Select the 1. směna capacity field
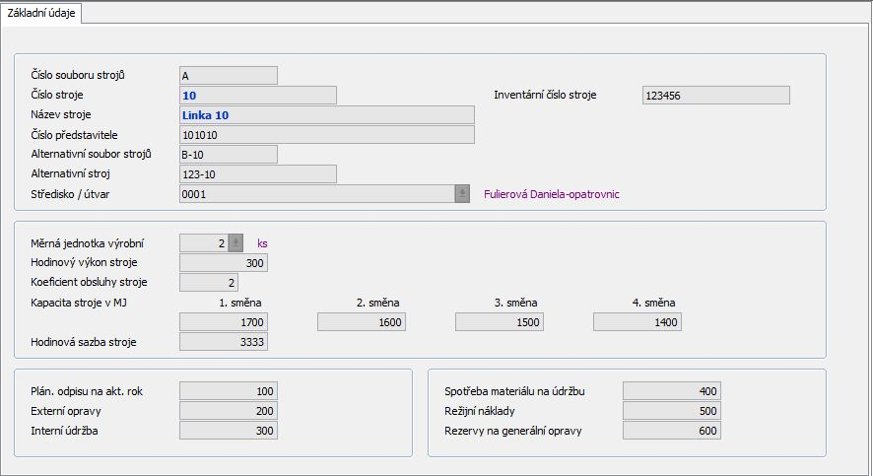The height and width of the screenshot is (476, 873). [x=224, y=322]
